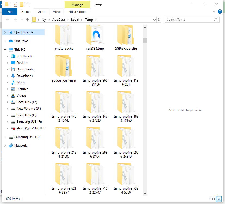Click the search magnifier in Search Temp box

click(x=215, y=19)
